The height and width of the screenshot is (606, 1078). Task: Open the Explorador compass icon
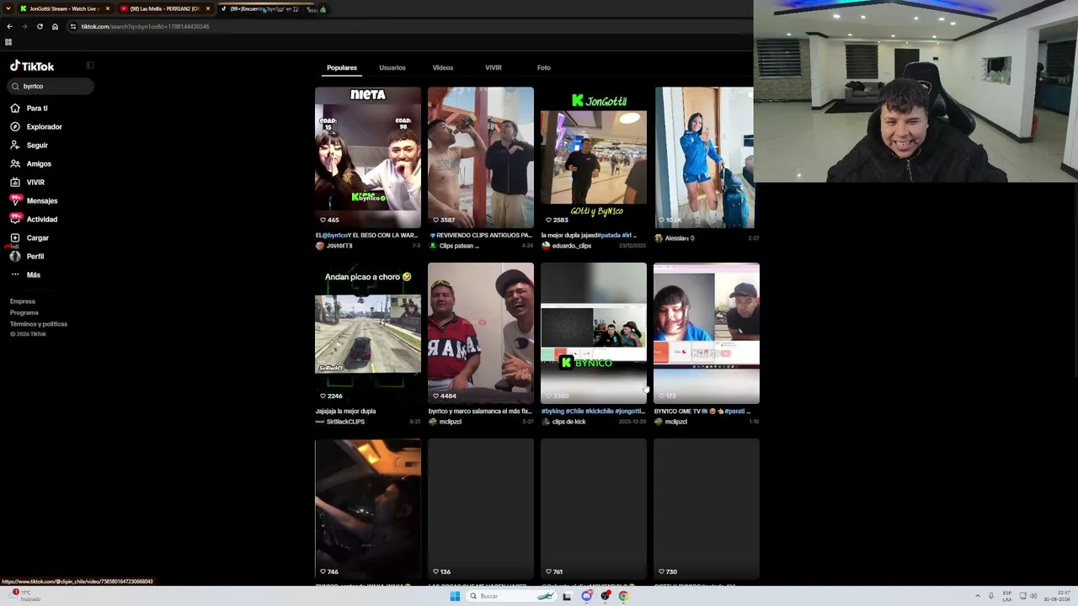point(15,127)
